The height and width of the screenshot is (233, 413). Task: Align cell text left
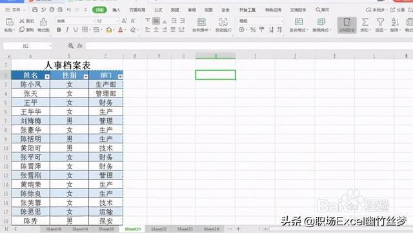coord(148,30)
